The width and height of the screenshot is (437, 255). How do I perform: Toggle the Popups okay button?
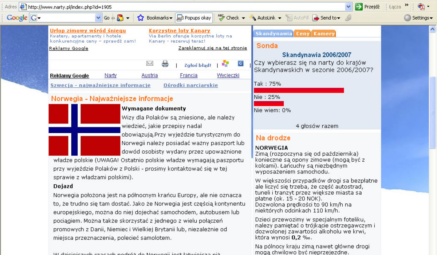pos(194,18)
